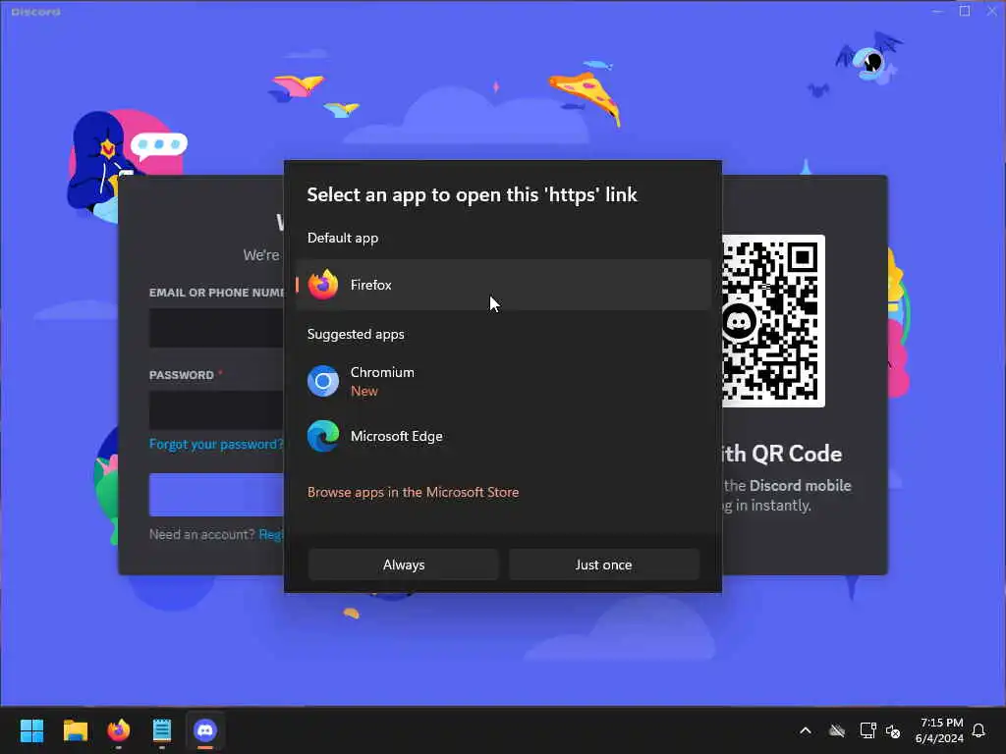Open the clock showing 7:15 PM
The image size is (1006, 754).
(x=939, y=730)
